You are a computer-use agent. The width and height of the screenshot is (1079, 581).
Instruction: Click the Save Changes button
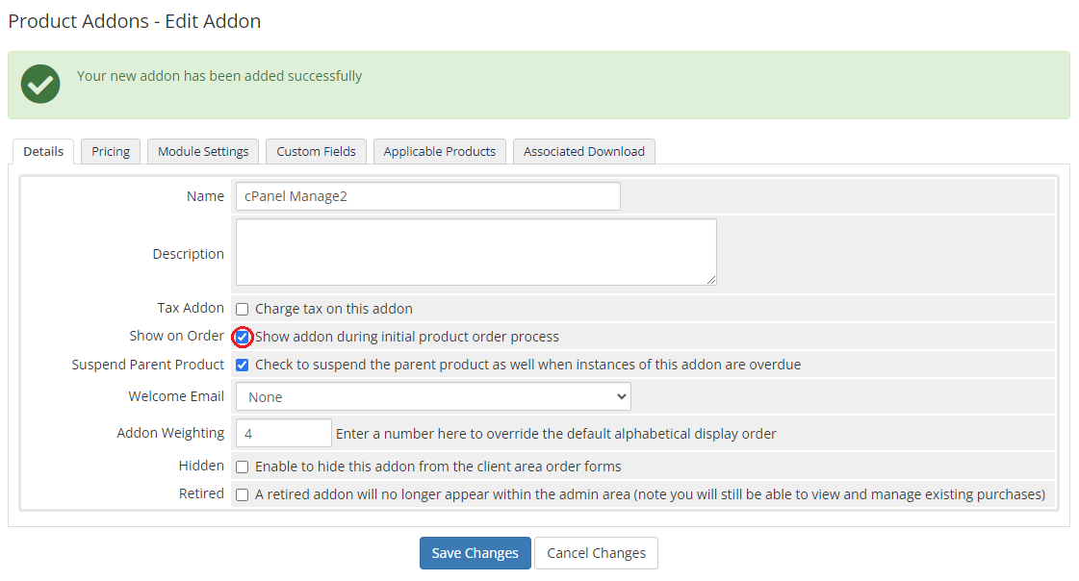(475, 553)
